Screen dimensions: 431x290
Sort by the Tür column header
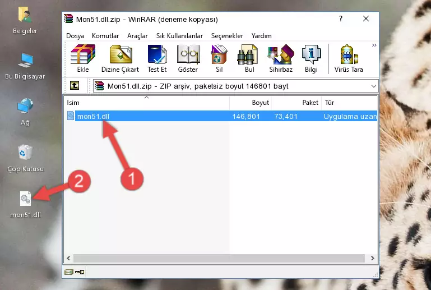[x=349, y=102]
